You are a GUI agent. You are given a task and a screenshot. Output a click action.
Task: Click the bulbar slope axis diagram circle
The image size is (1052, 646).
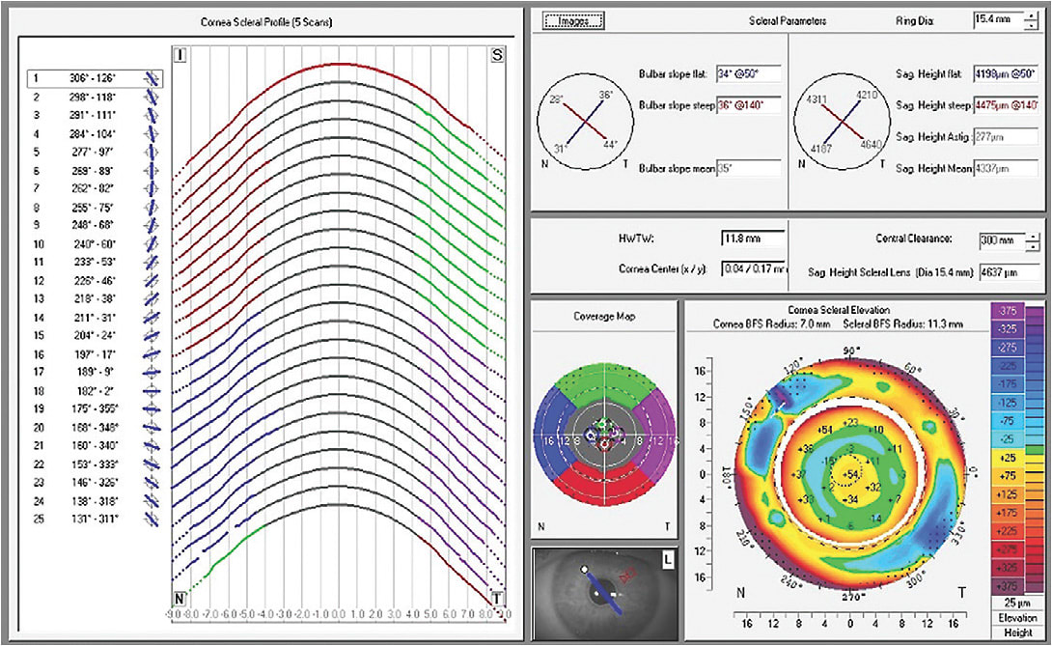[586, 123]
